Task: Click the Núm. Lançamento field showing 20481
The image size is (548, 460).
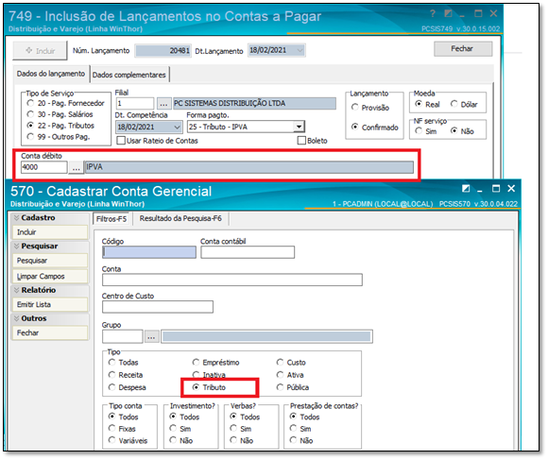Action: coord(163,51)
